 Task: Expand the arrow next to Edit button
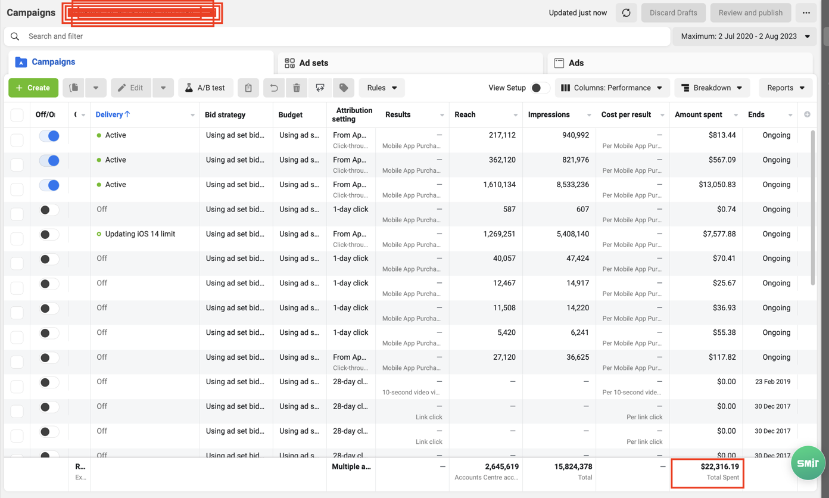point(163,88)
